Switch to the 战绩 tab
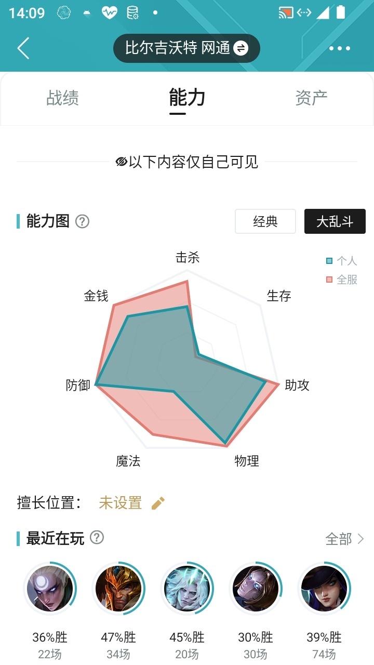 62,98
